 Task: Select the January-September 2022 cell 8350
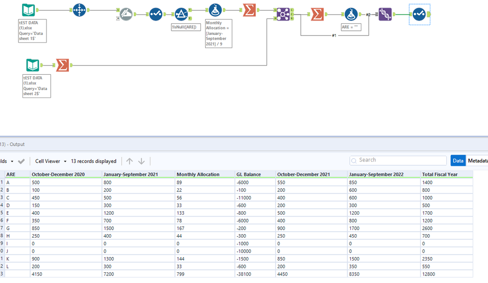(384, 274)
